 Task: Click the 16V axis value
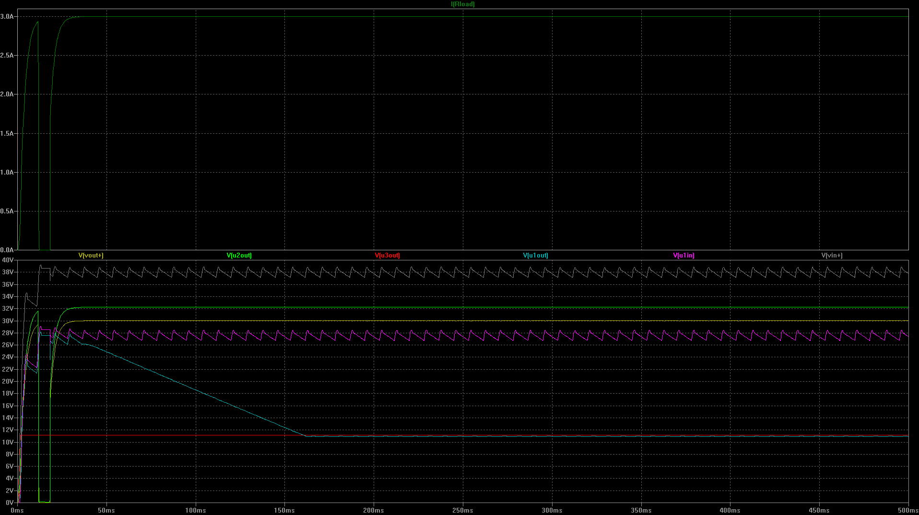8,406
